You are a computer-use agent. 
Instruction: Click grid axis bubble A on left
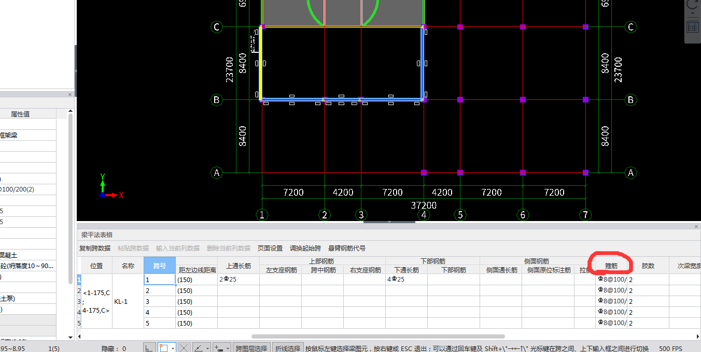(x=217, y=172)
